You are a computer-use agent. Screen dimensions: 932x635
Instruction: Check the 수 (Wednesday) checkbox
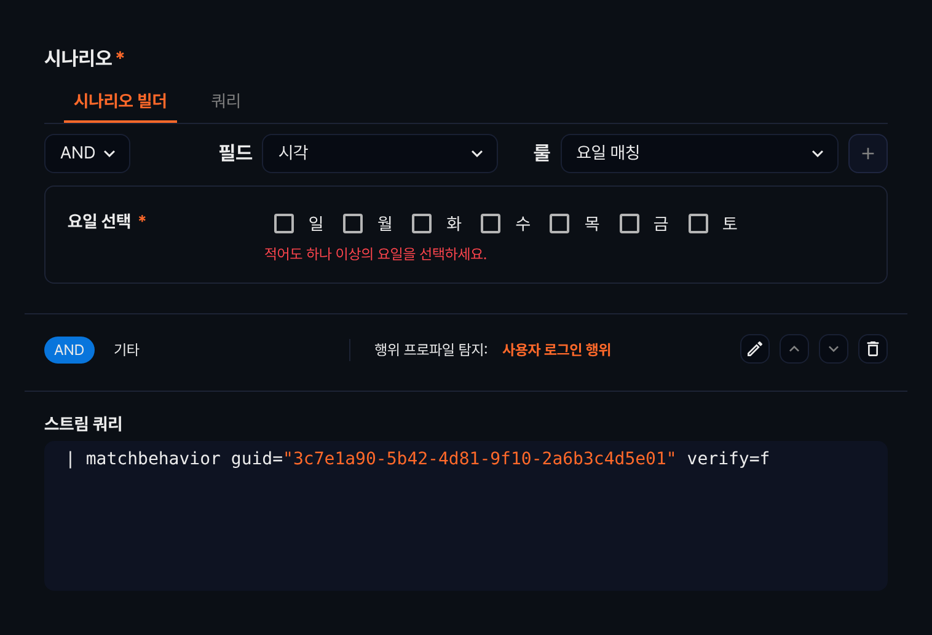point(491,224)
